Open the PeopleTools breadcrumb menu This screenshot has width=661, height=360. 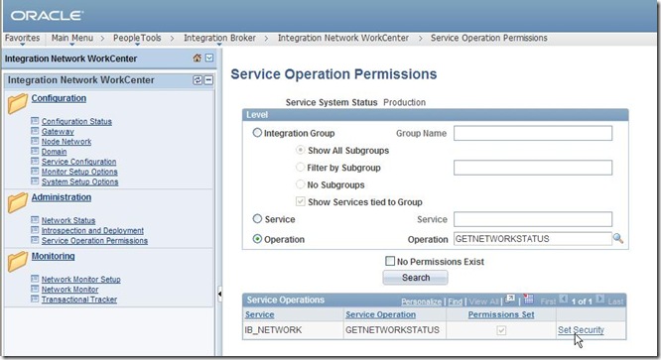pos(137,38)
